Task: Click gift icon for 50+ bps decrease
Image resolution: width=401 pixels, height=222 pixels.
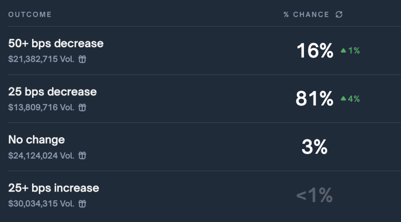Action: tap(82, 59)
